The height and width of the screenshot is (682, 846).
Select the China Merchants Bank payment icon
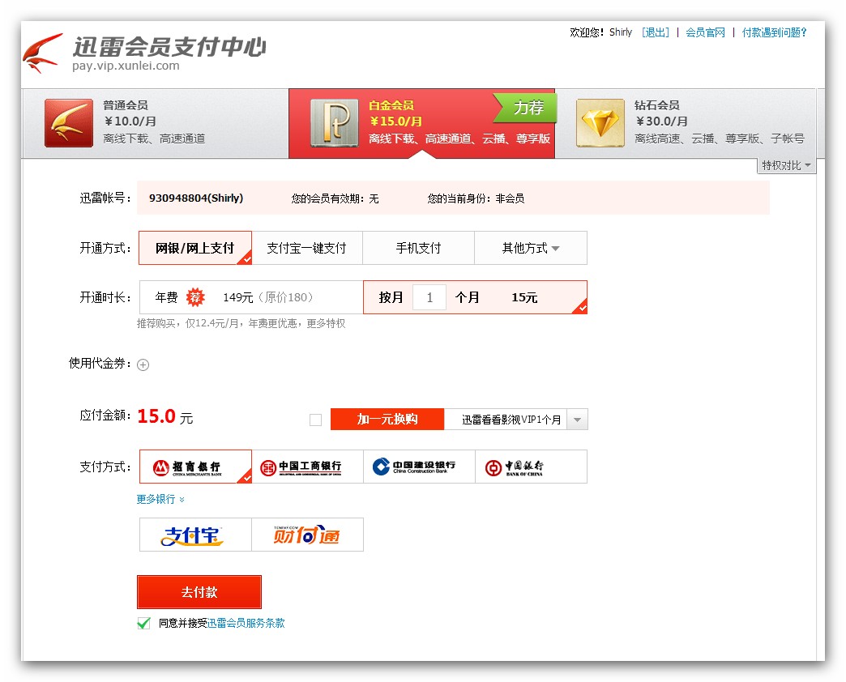tap(194, 467)
